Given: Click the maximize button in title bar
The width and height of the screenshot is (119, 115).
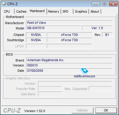Looking at the screenshot, I should pos(104,4).
